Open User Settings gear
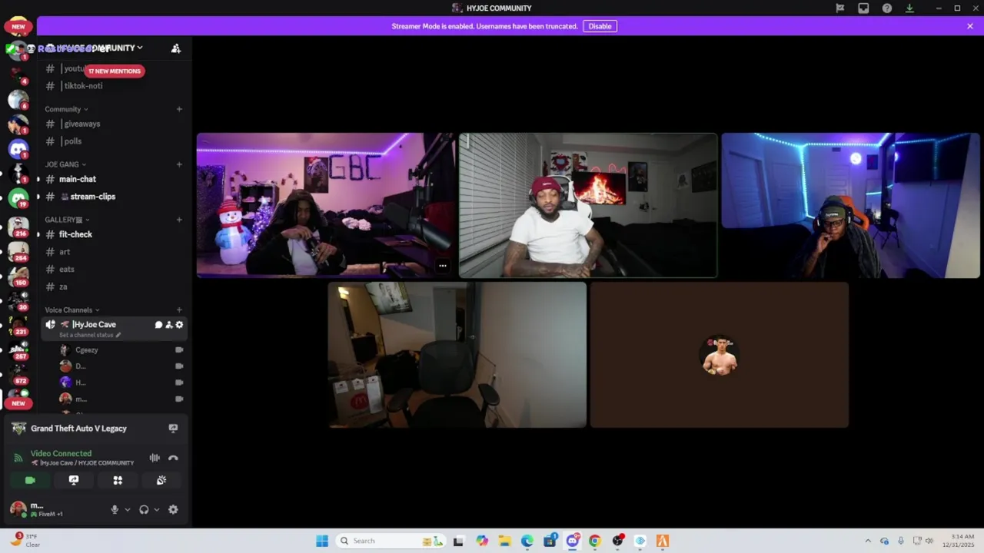The image size is (984, 553). point(173,509)
